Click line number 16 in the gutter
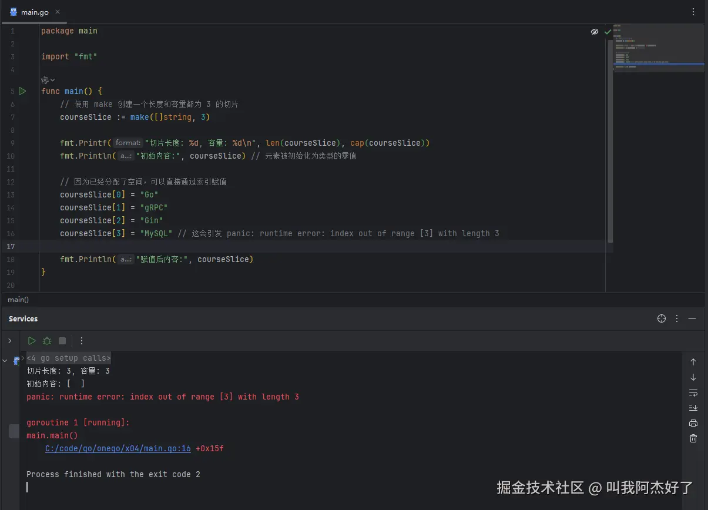Image resolution: width=708 pixels, height=510 pixels. (11, 233)
